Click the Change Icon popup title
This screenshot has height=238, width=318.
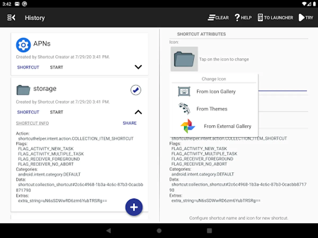[x=214, y=79]
